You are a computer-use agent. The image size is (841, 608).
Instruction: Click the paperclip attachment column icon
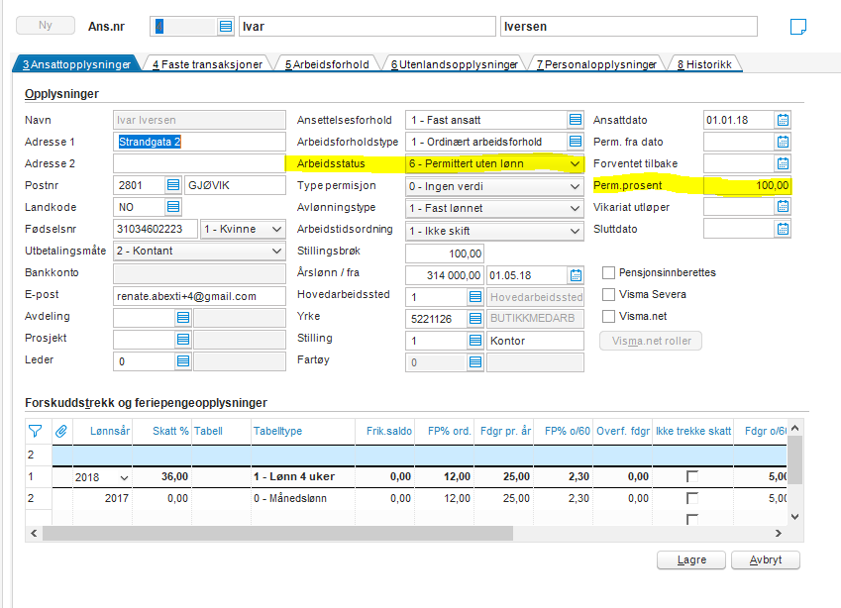coord(61,431)
